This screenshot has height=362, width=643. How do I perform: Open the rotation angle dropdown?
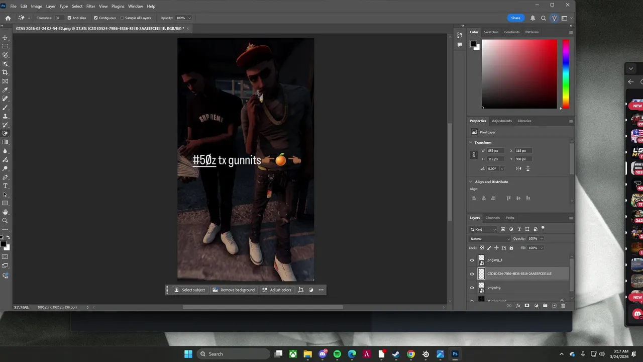[x=502, y=169]
